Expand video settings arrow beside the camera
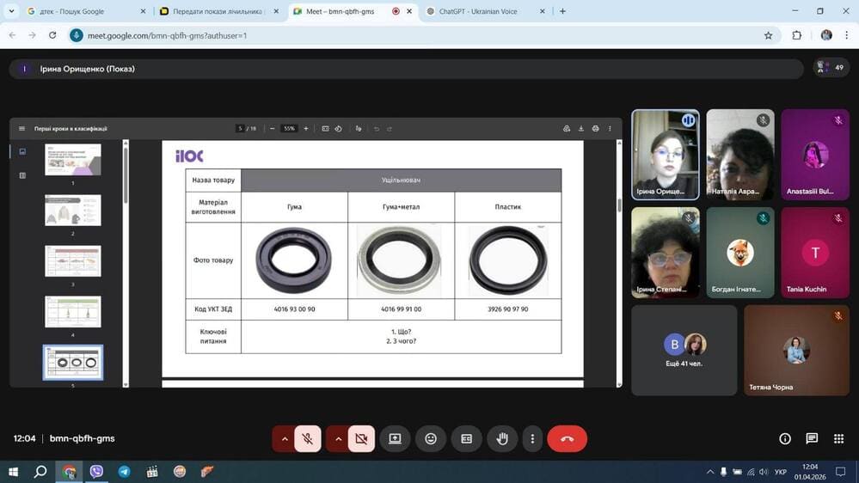 tap(339, 438)
